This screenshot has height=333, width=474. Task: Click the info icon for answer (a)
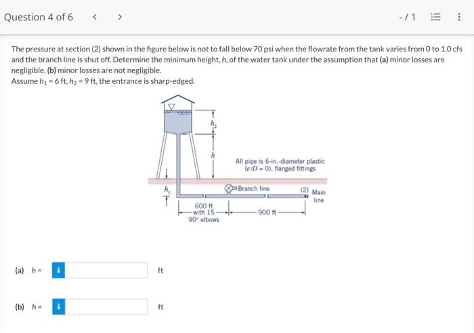59,270
